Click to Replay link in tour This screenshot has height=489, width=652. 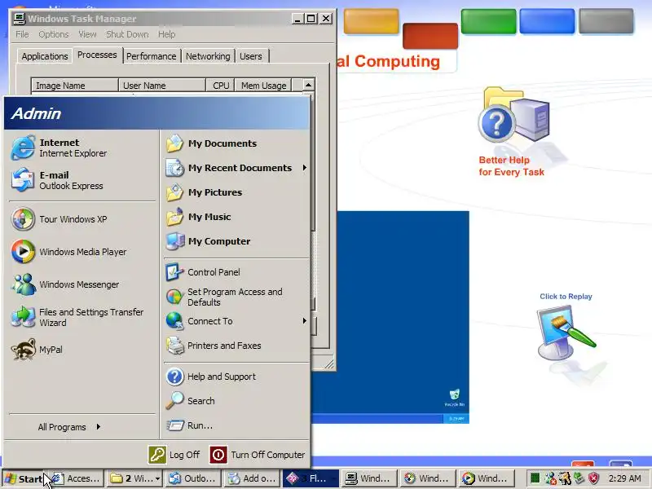click(566, 297)
